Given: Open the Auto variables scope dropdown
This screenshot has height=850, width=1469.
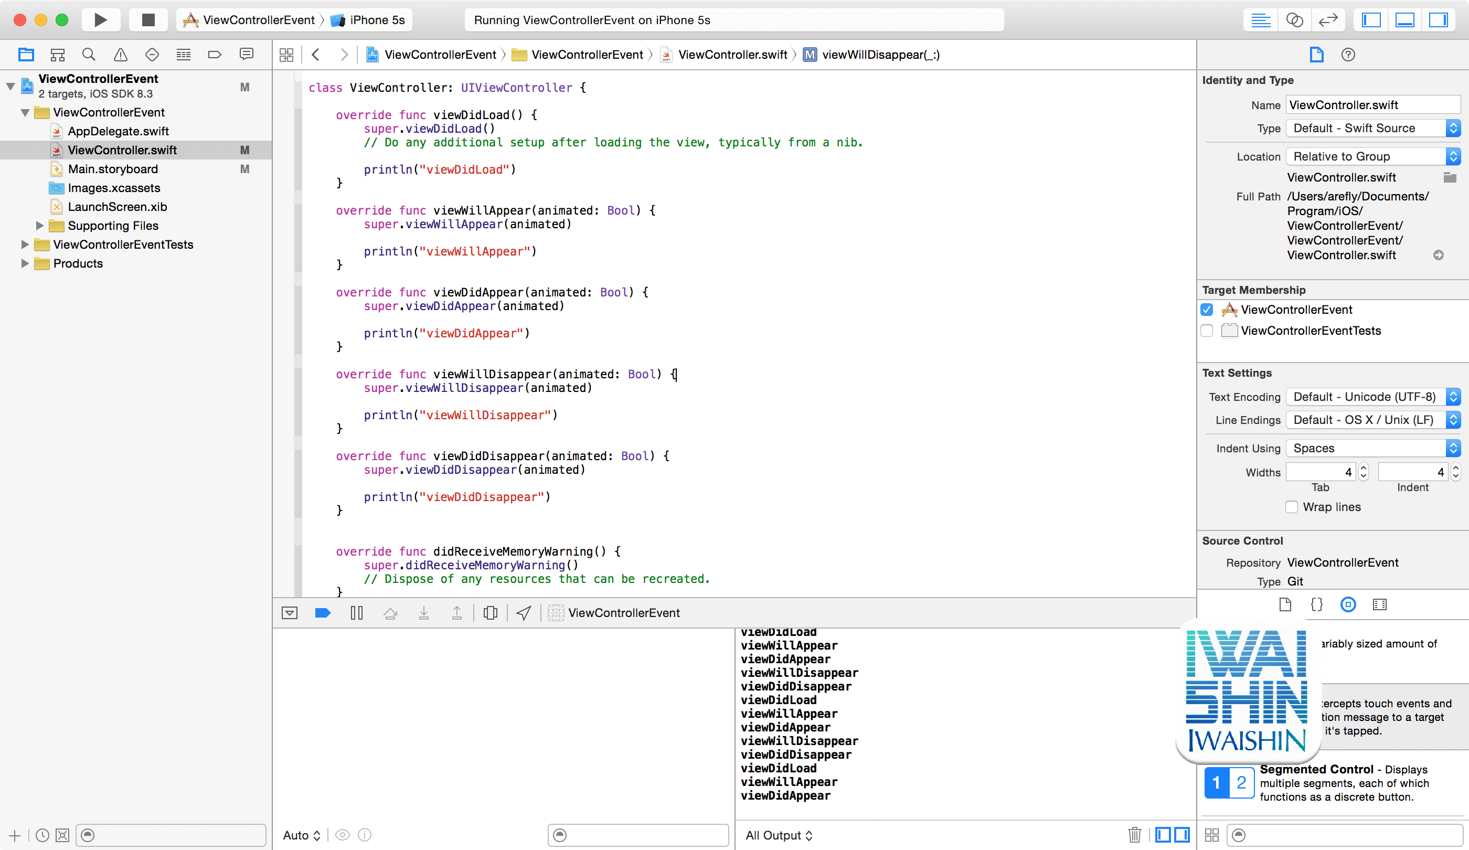Looking at the screenshot, I should tap(301, 835).
